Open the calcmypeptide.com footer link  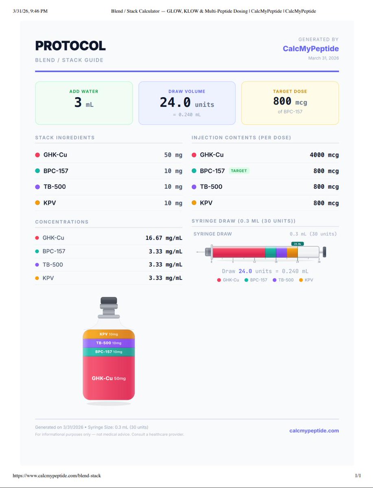(314, 431)
